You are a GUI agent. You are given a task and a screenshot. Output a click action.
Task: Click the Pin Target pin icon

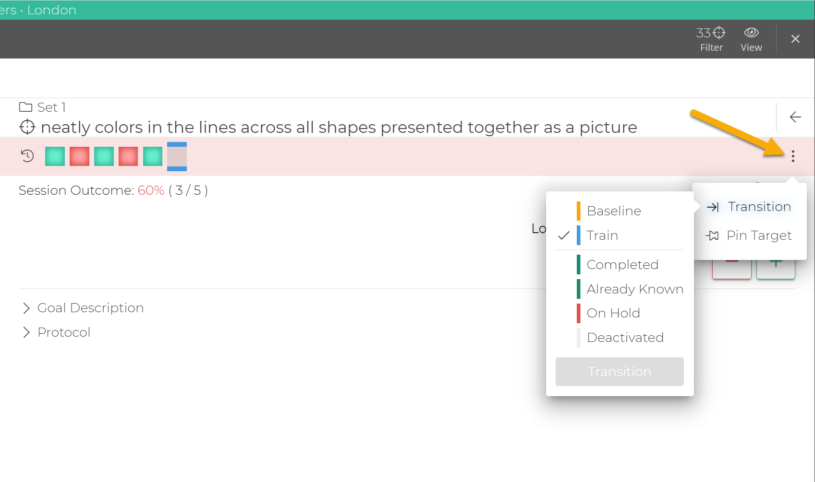pyautogui.click(x=713, y=235)
